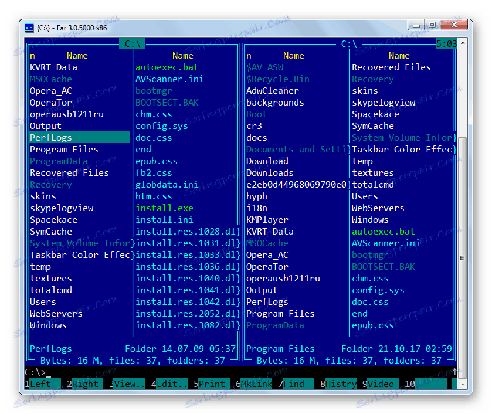Click the 6MkLink function key label
This screenshot has width=492, height=414.
click(254, 384)
